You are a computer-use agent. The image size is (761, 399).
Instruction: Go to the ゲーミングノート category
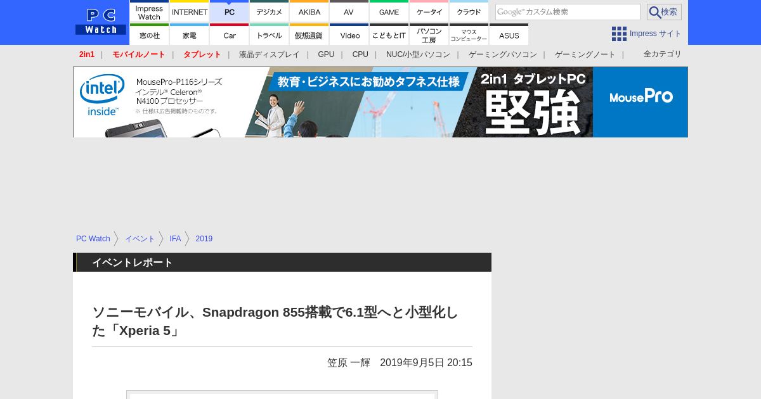pos(585,54)
